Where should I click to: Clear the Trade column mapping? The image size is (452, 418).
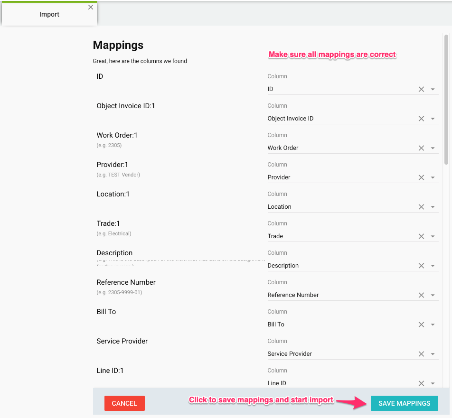pos(421,236)
